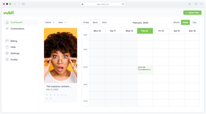Image resolution: width=206 pixels, height=114 pixels.
Task: Switch calendar to Day view
Action: click(x=195, y=22)
